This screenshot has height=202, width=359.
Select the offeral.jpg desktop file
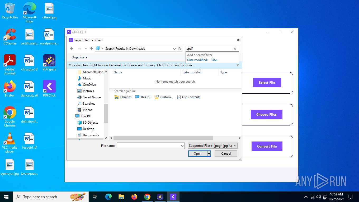point(49,11)
